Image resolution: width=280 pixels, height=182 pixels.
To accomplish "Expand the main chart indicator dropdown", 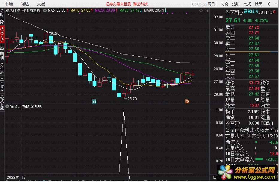I will pos(45,10).
